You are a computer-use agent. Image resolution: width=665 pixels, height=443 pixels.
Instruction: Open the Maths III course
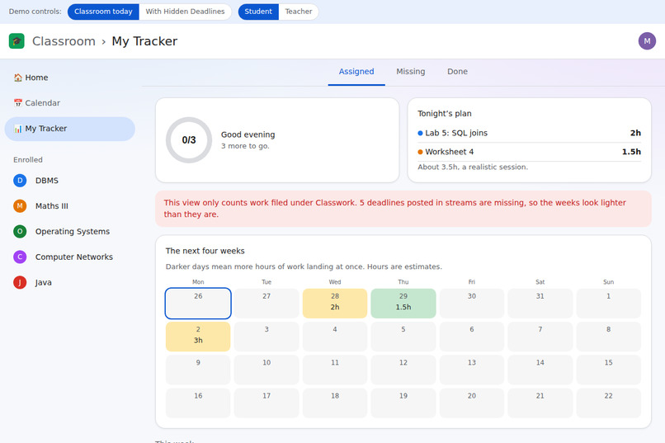coord(69,206)
